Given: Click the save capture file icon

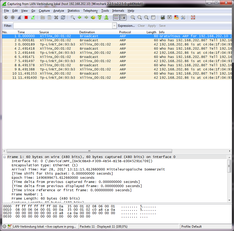Looking at the screenshot, I should pos(49,17).
